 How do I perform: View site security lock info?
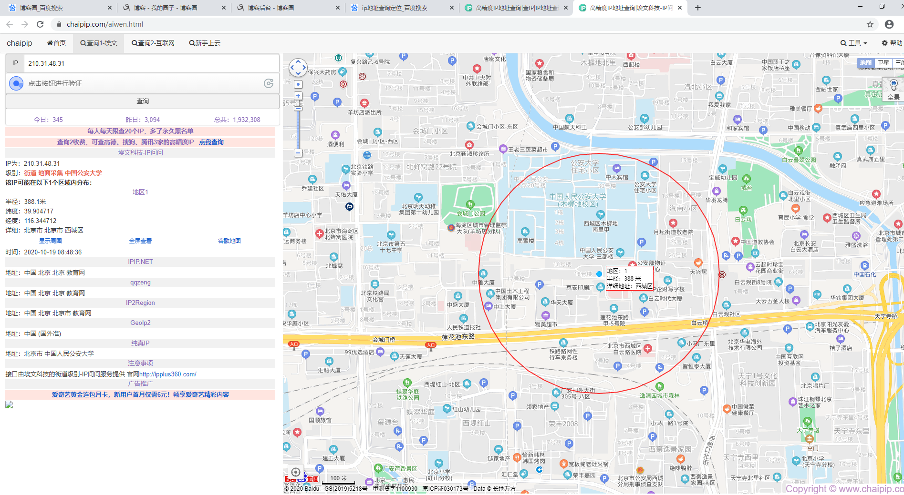point(59,24)
